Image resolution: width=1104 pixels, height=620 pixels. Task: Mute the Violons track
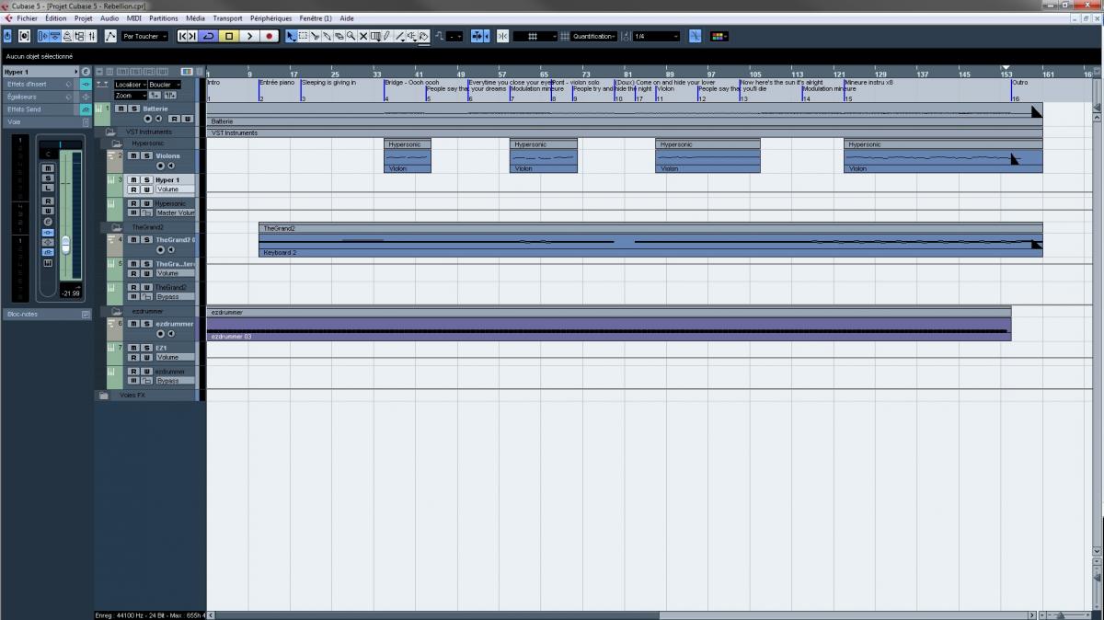(x=133, y=155)
